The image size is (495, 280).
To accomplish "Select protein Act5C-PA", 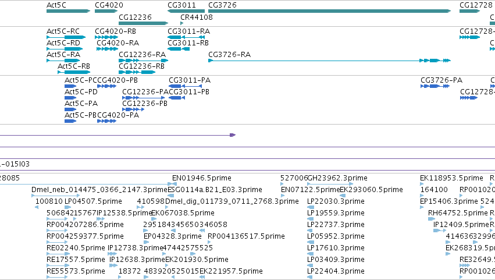I will coord(81,104).
